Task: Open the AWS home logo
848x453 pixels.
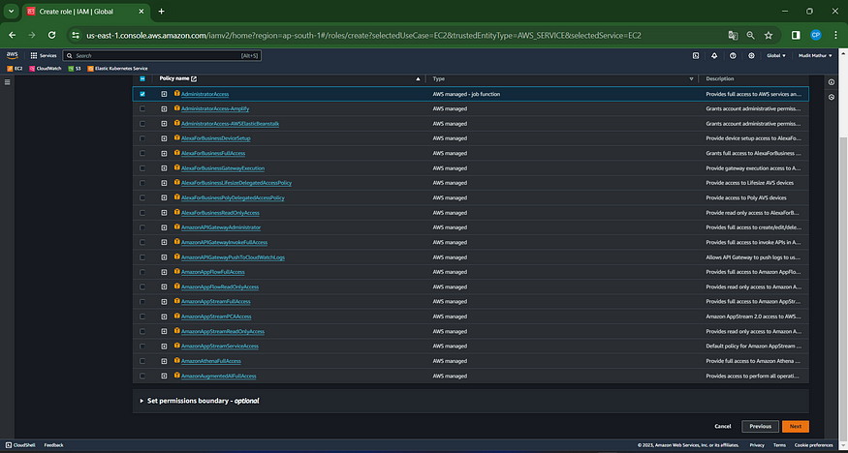Action: (x=12, y=55)
